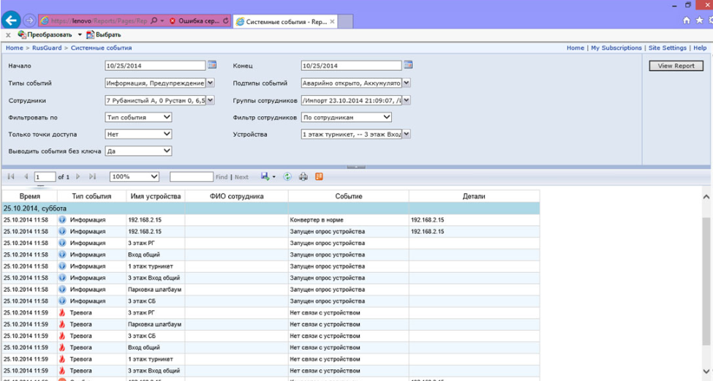Select the Системные события browser tab
Screen dimensions: 713x381
[282, 22]
